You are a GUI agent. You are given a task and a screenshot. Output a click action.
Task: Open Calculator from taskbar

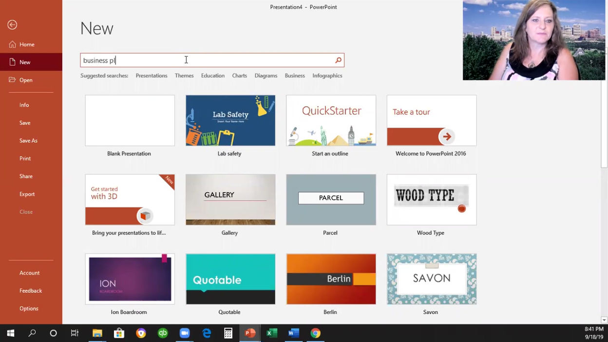click(x=228, y=333)
